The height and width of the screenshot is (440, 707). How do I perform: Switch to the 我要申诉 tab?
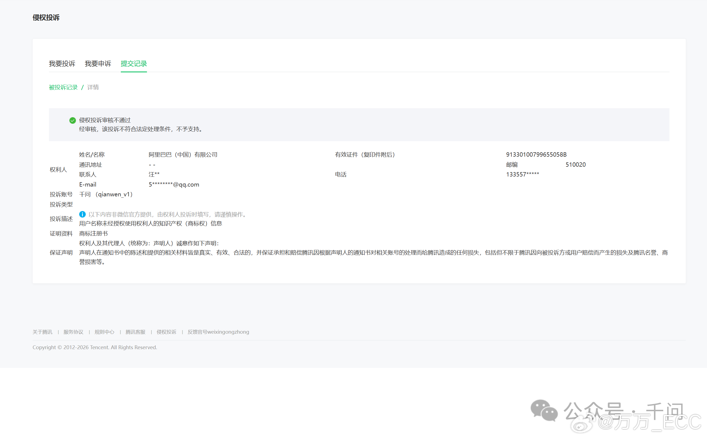coord(98,63)
